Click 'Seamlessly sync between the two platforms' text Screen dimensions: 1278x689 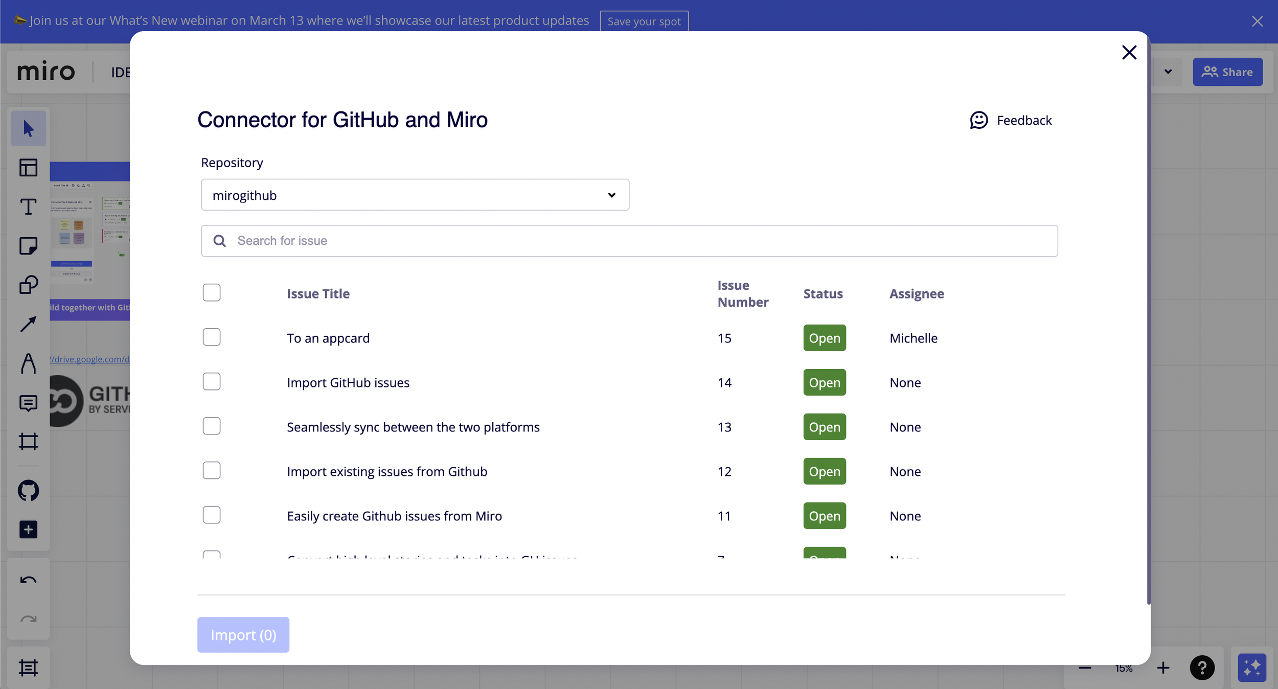click(x=413, y=427)
